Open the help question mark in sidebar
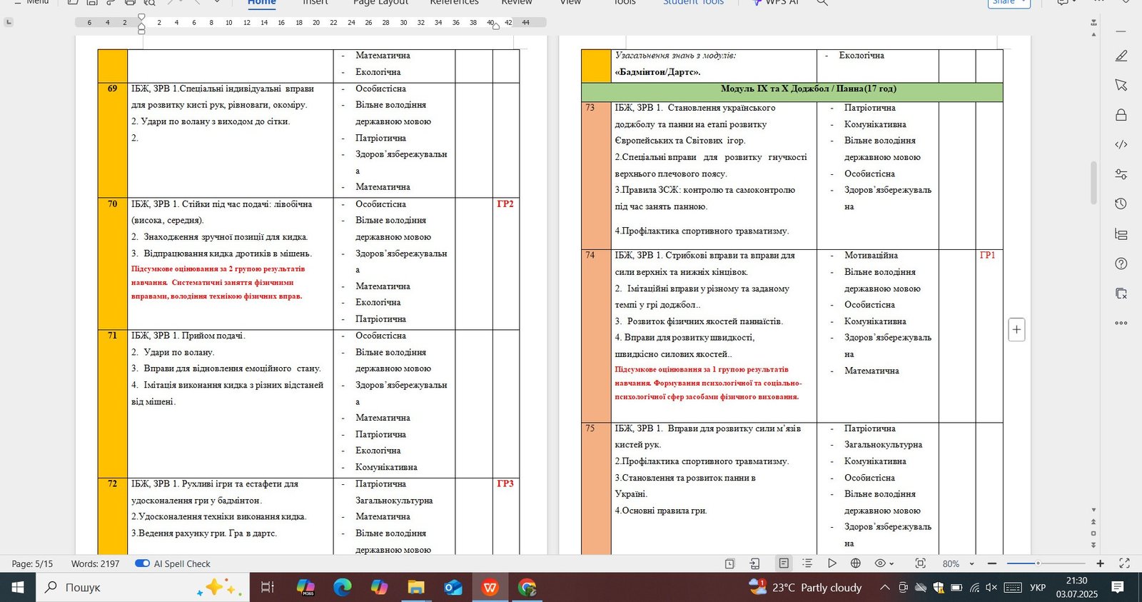 point(1121,264)
